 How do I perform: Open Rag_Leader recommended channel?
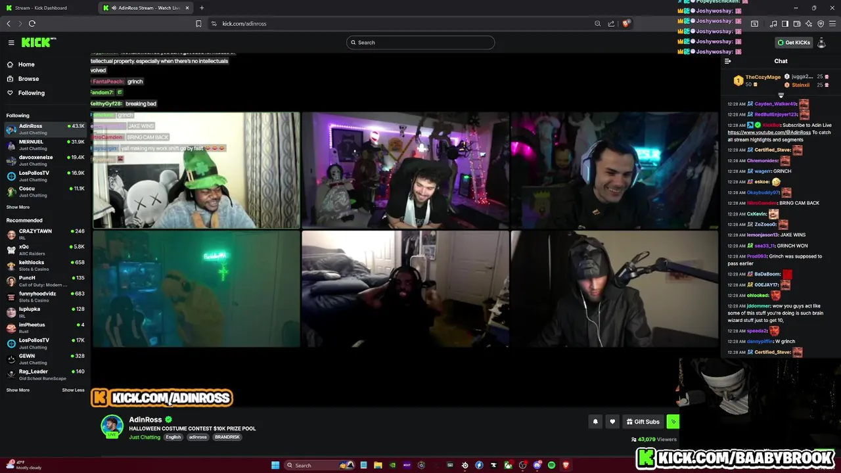coord(45,374)
